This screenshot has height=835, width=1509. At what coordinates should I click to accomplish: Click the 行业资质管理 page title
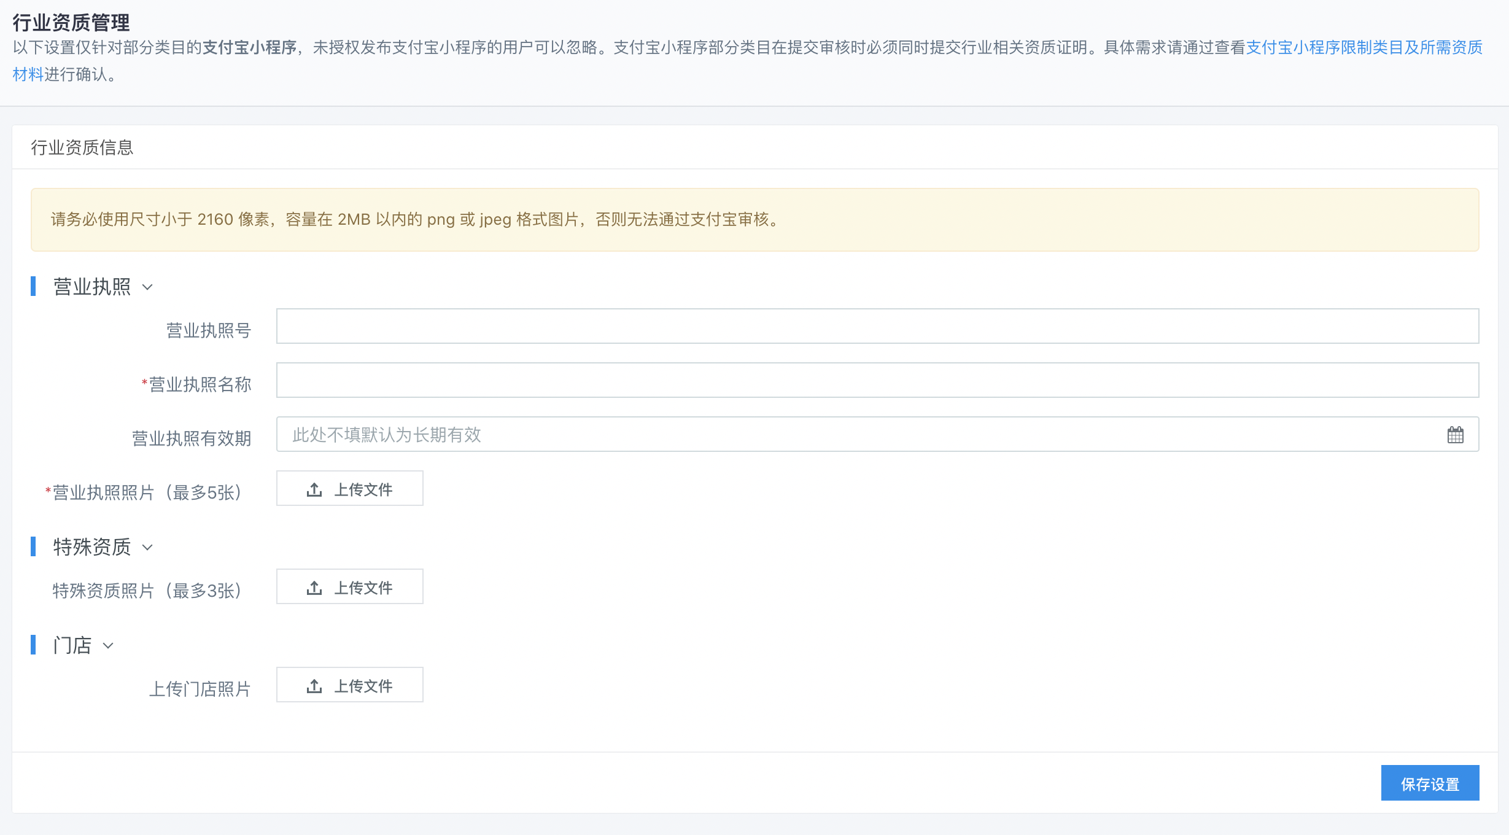point(71,23)
